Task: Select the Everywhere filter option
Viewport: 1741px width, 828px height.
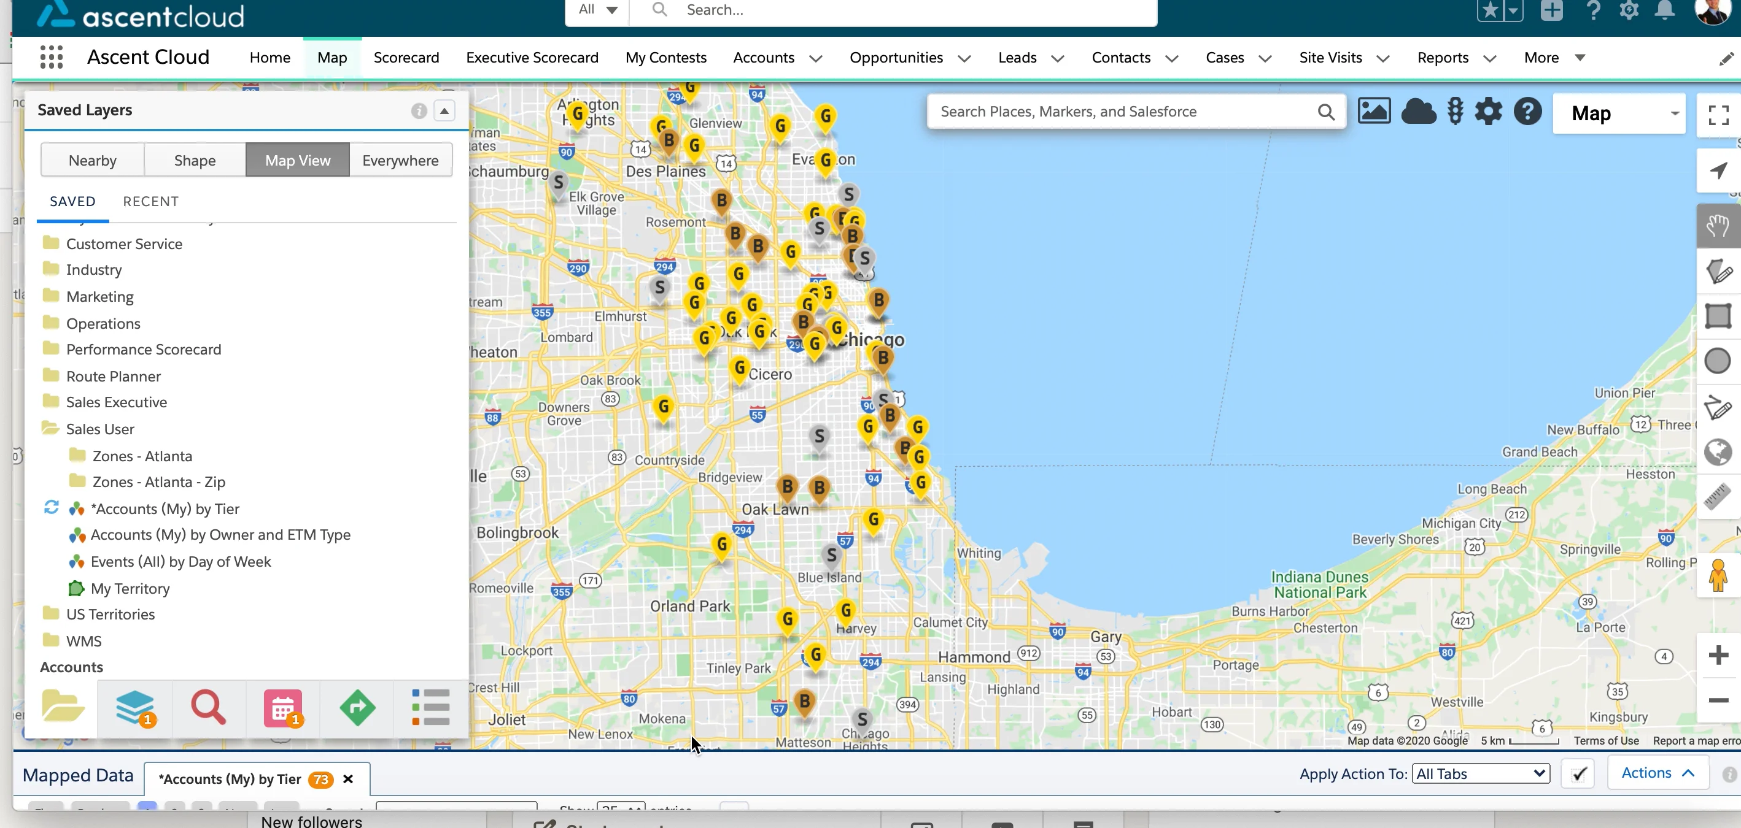Action: tap(400, 160)
